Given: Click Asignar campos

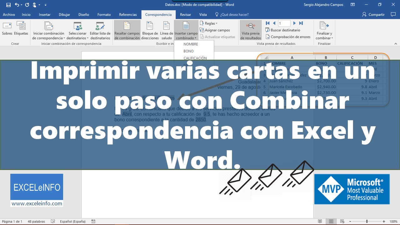Looking at the screenshot, I should (x=215, y=30).
